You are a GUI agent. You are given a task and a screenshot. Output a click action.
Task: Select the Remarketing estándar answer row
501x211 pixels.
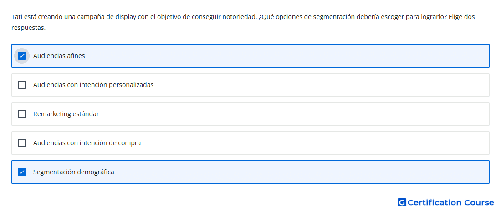coord(250,114)
